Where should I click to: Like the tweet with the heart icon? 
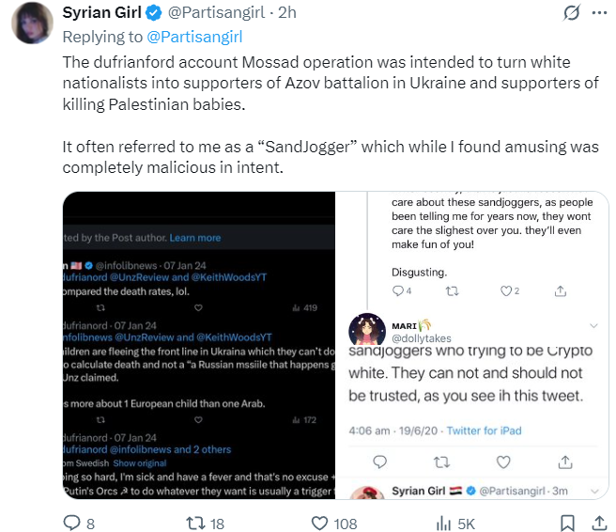coord(320,523)
